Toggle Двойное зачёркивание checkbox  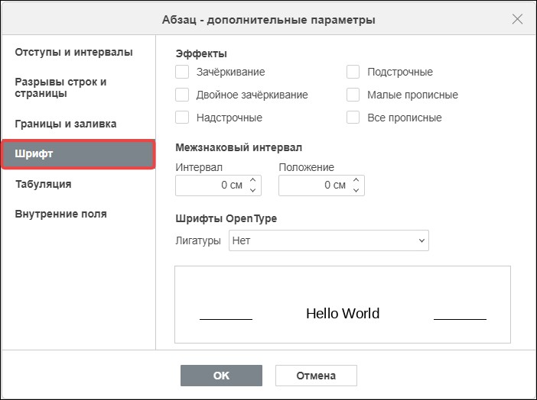[x=182, y=95]
